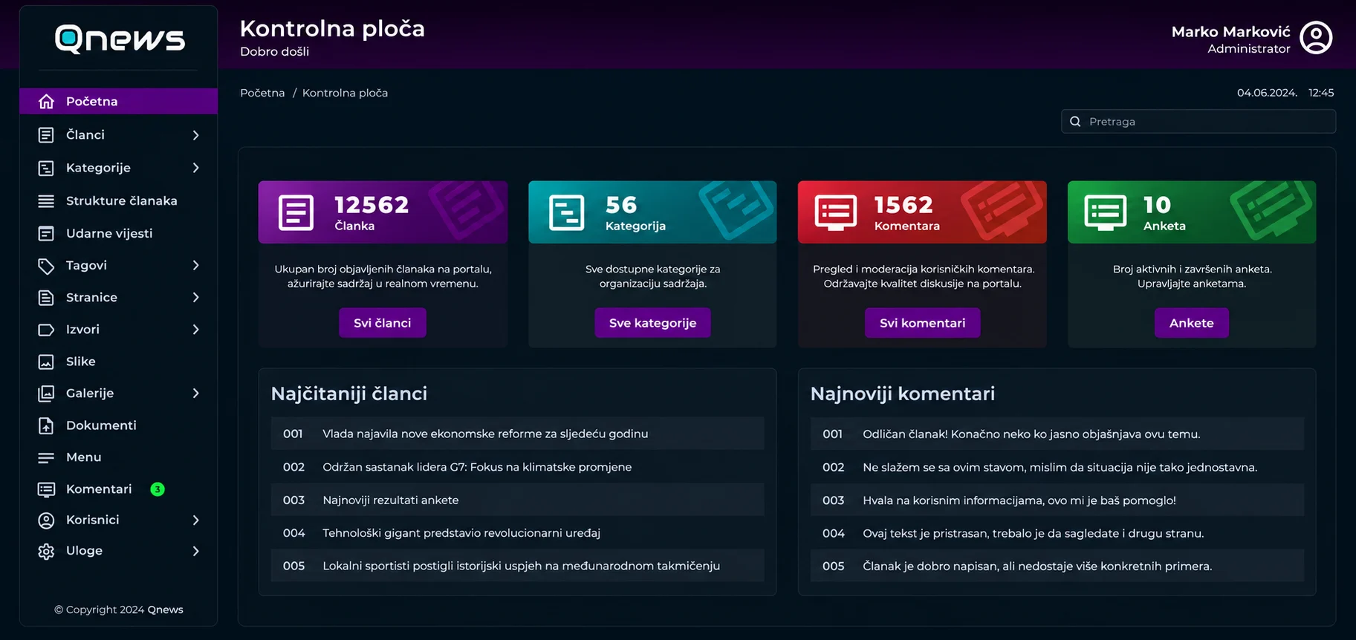Open article 'Tehnološki gigant predstavio revolucionarni uređaj'
Screen dimensions: 1356x640
[x=517, y=533]
